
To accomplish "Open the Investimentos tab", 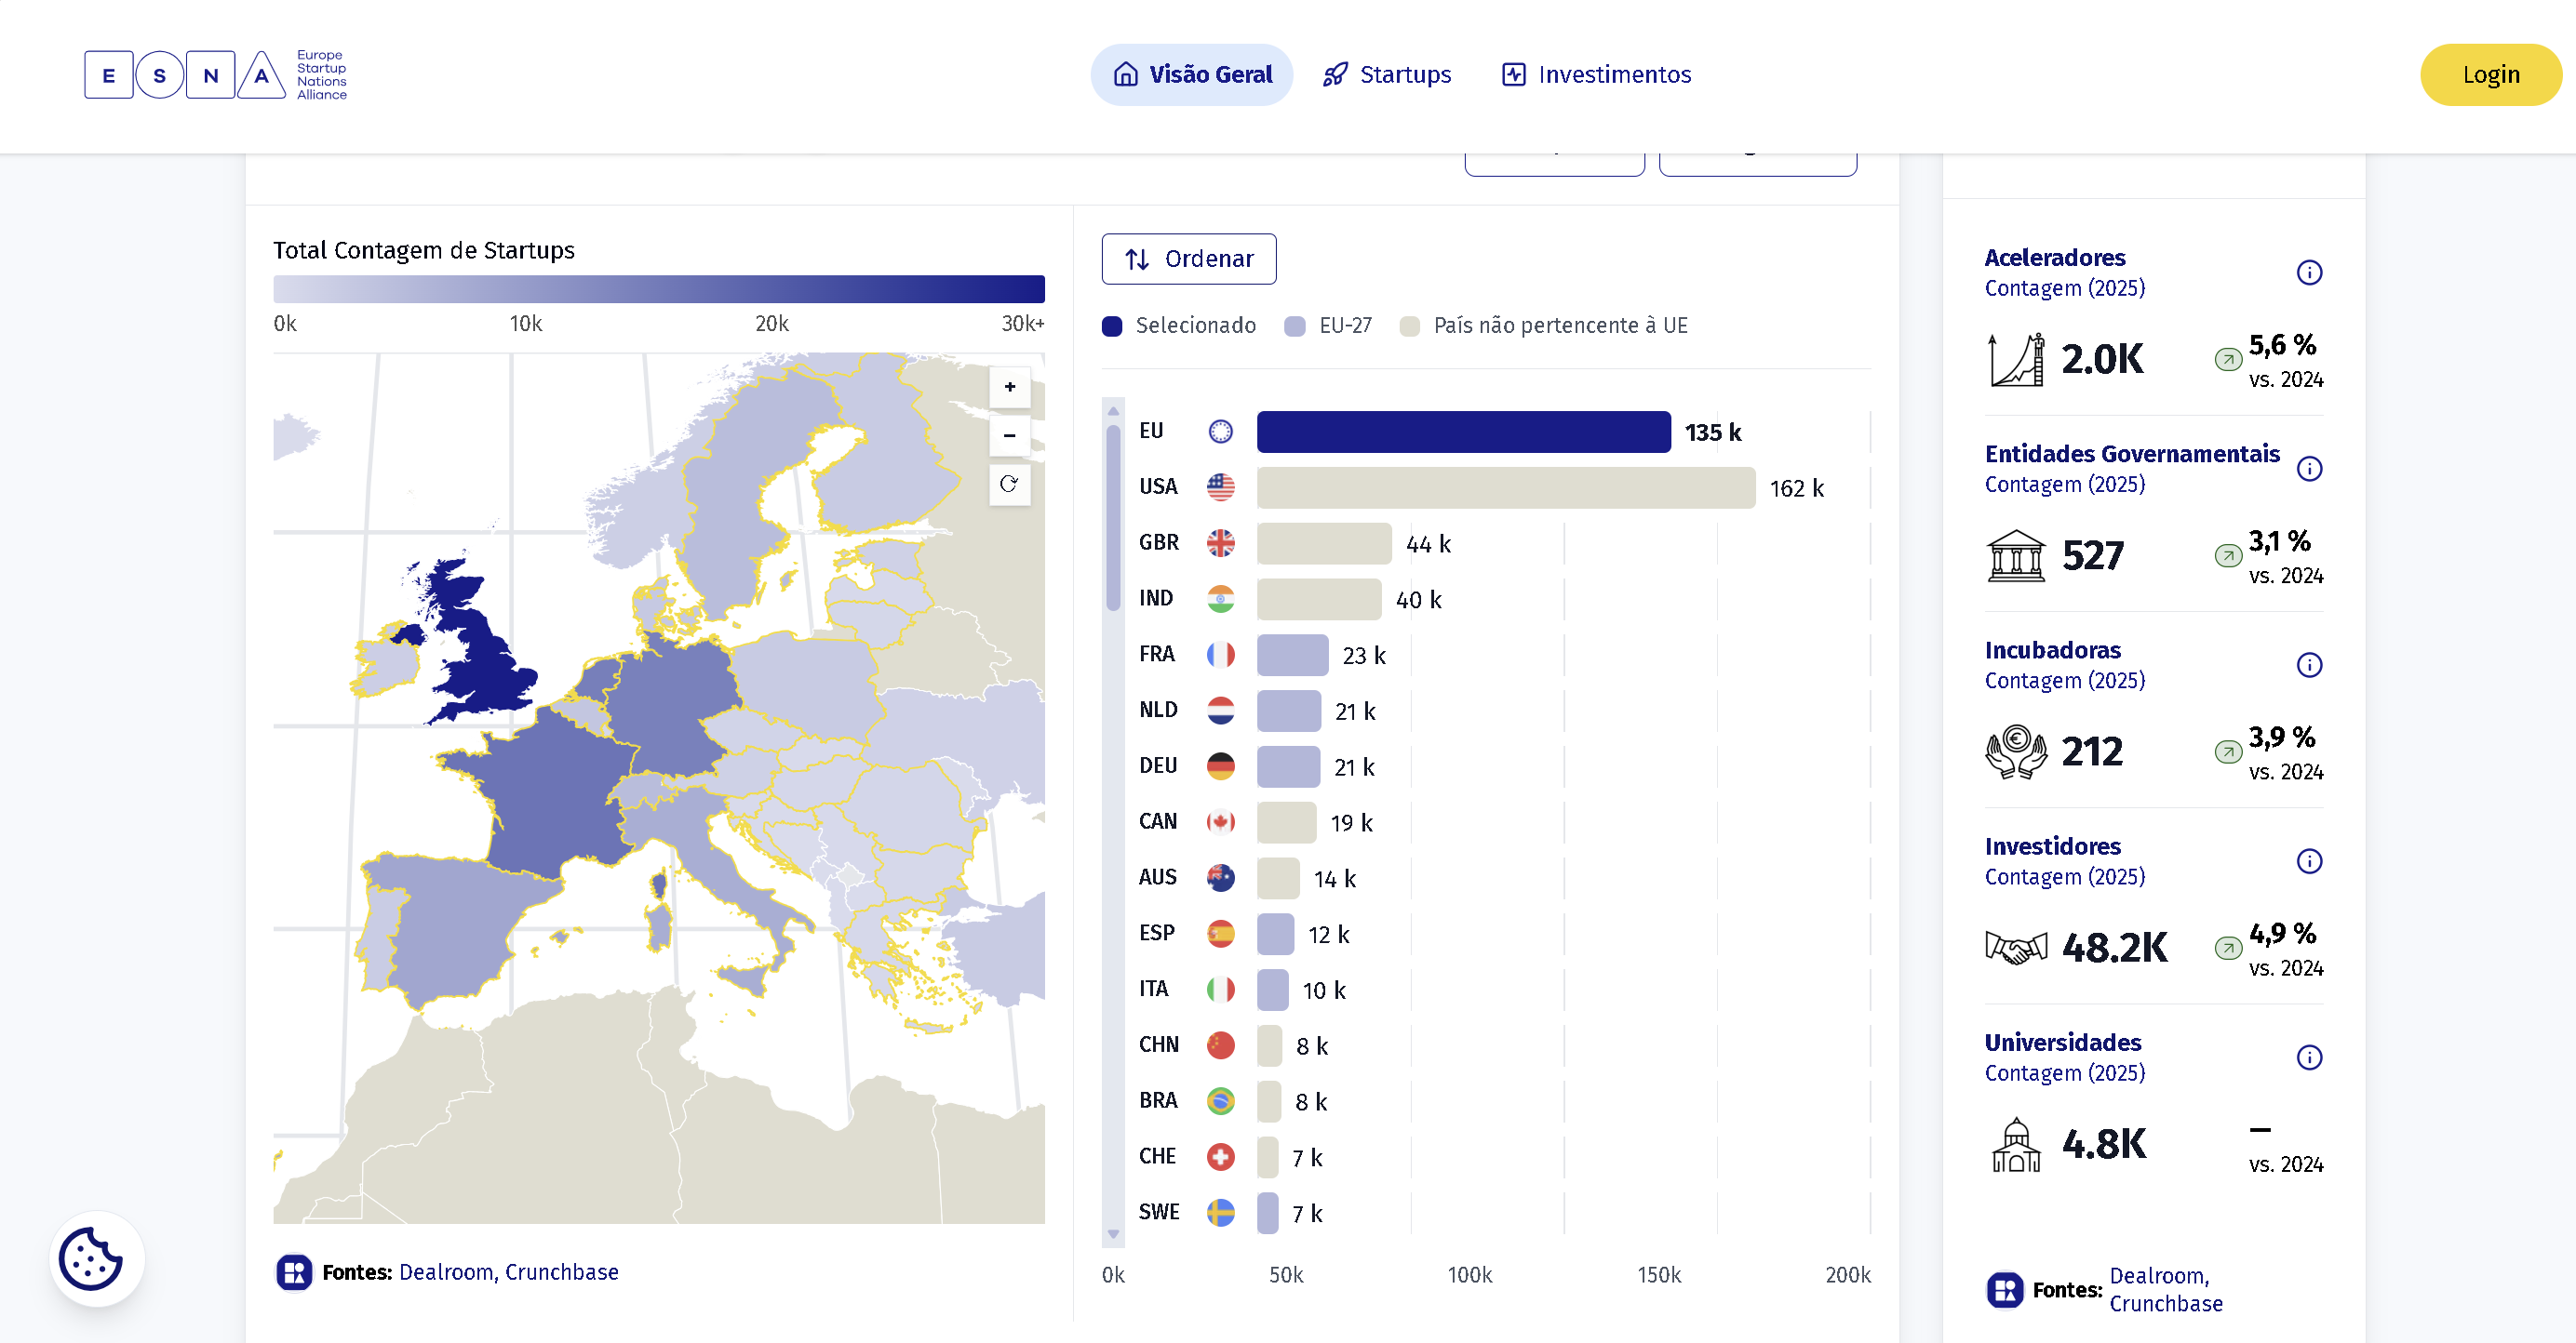I will (1596, 75).
